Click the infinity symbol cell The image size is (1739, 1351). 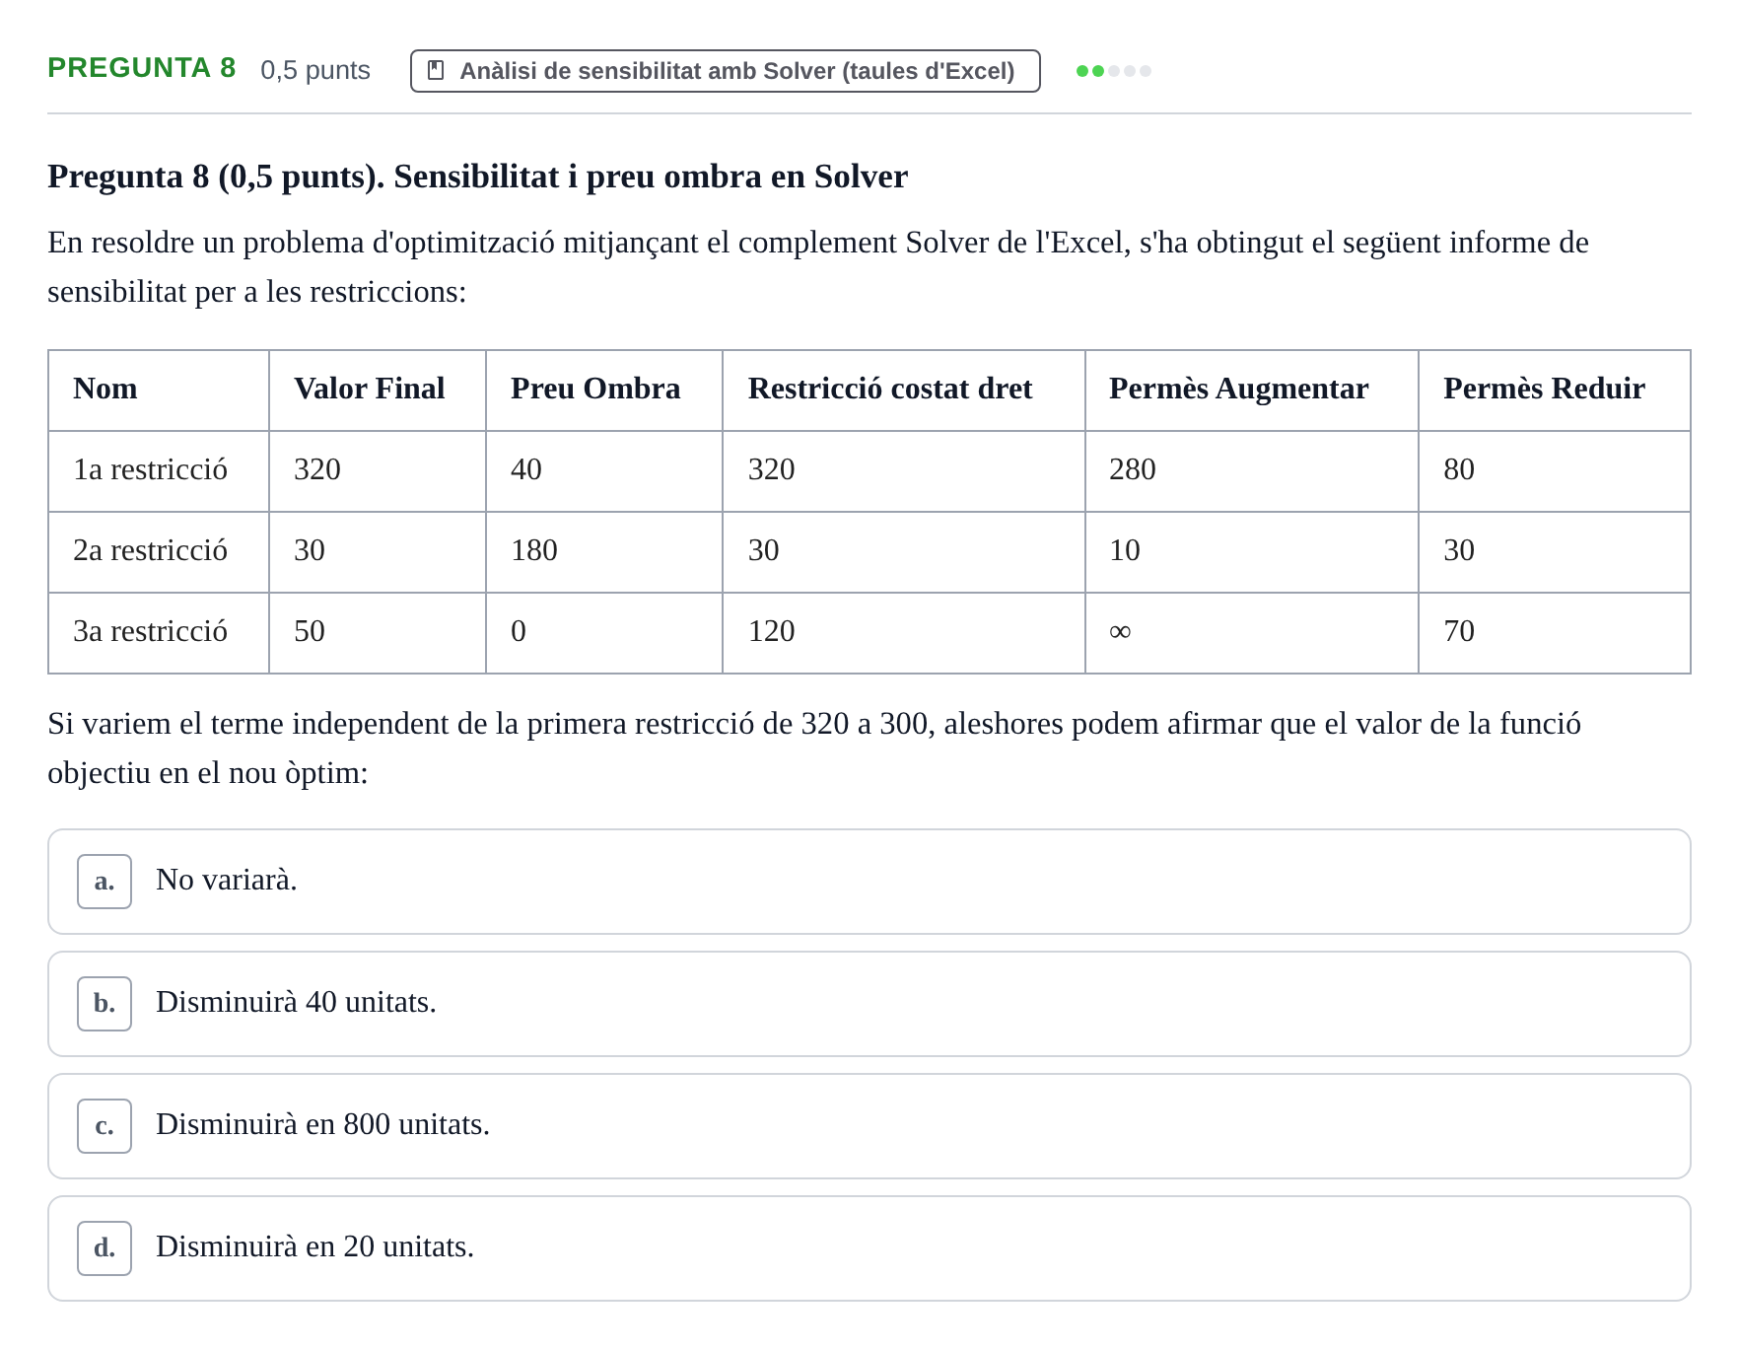(1252, 633)
